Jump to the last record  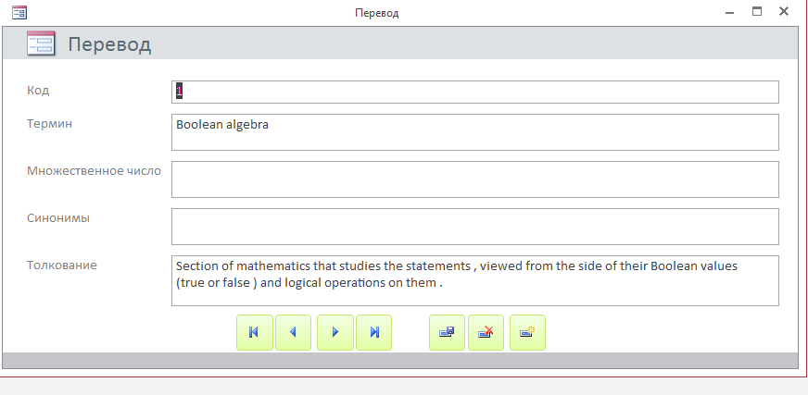374,333
